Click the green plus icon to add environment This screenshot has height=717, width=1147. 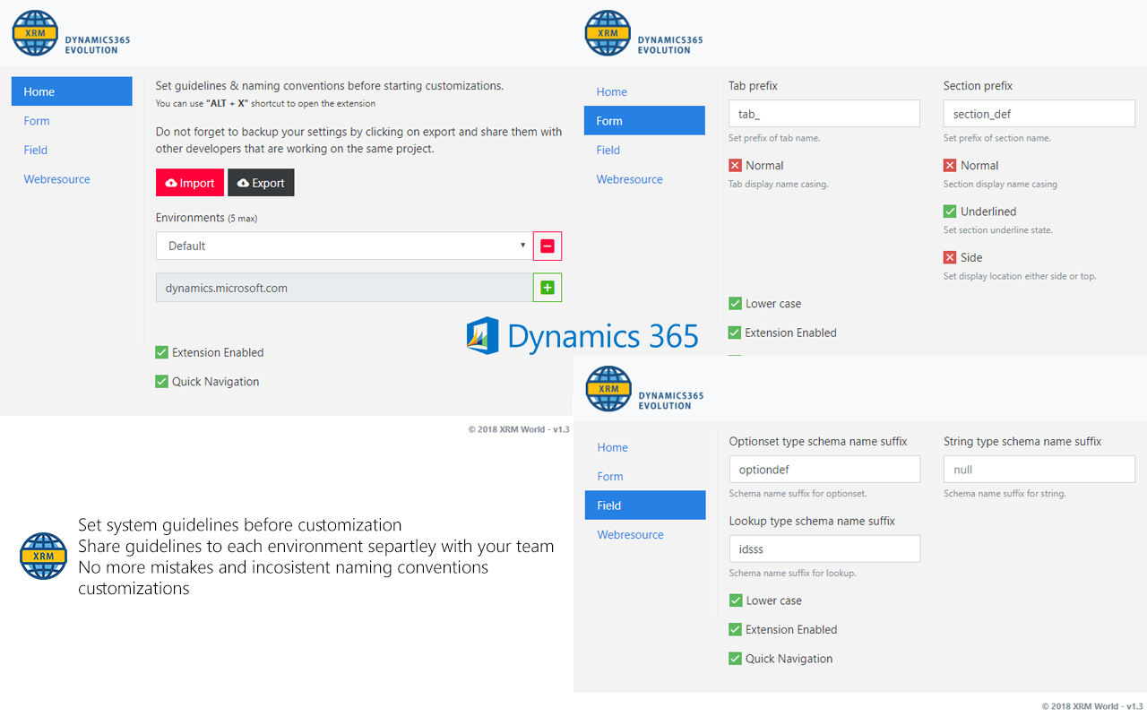548,287
